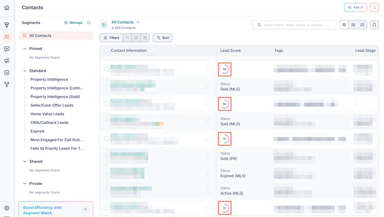The height and width of the screenshot is (217, 384).
Task: Open the workflow branch icon in sidebar
Action: tap(7, 84)
